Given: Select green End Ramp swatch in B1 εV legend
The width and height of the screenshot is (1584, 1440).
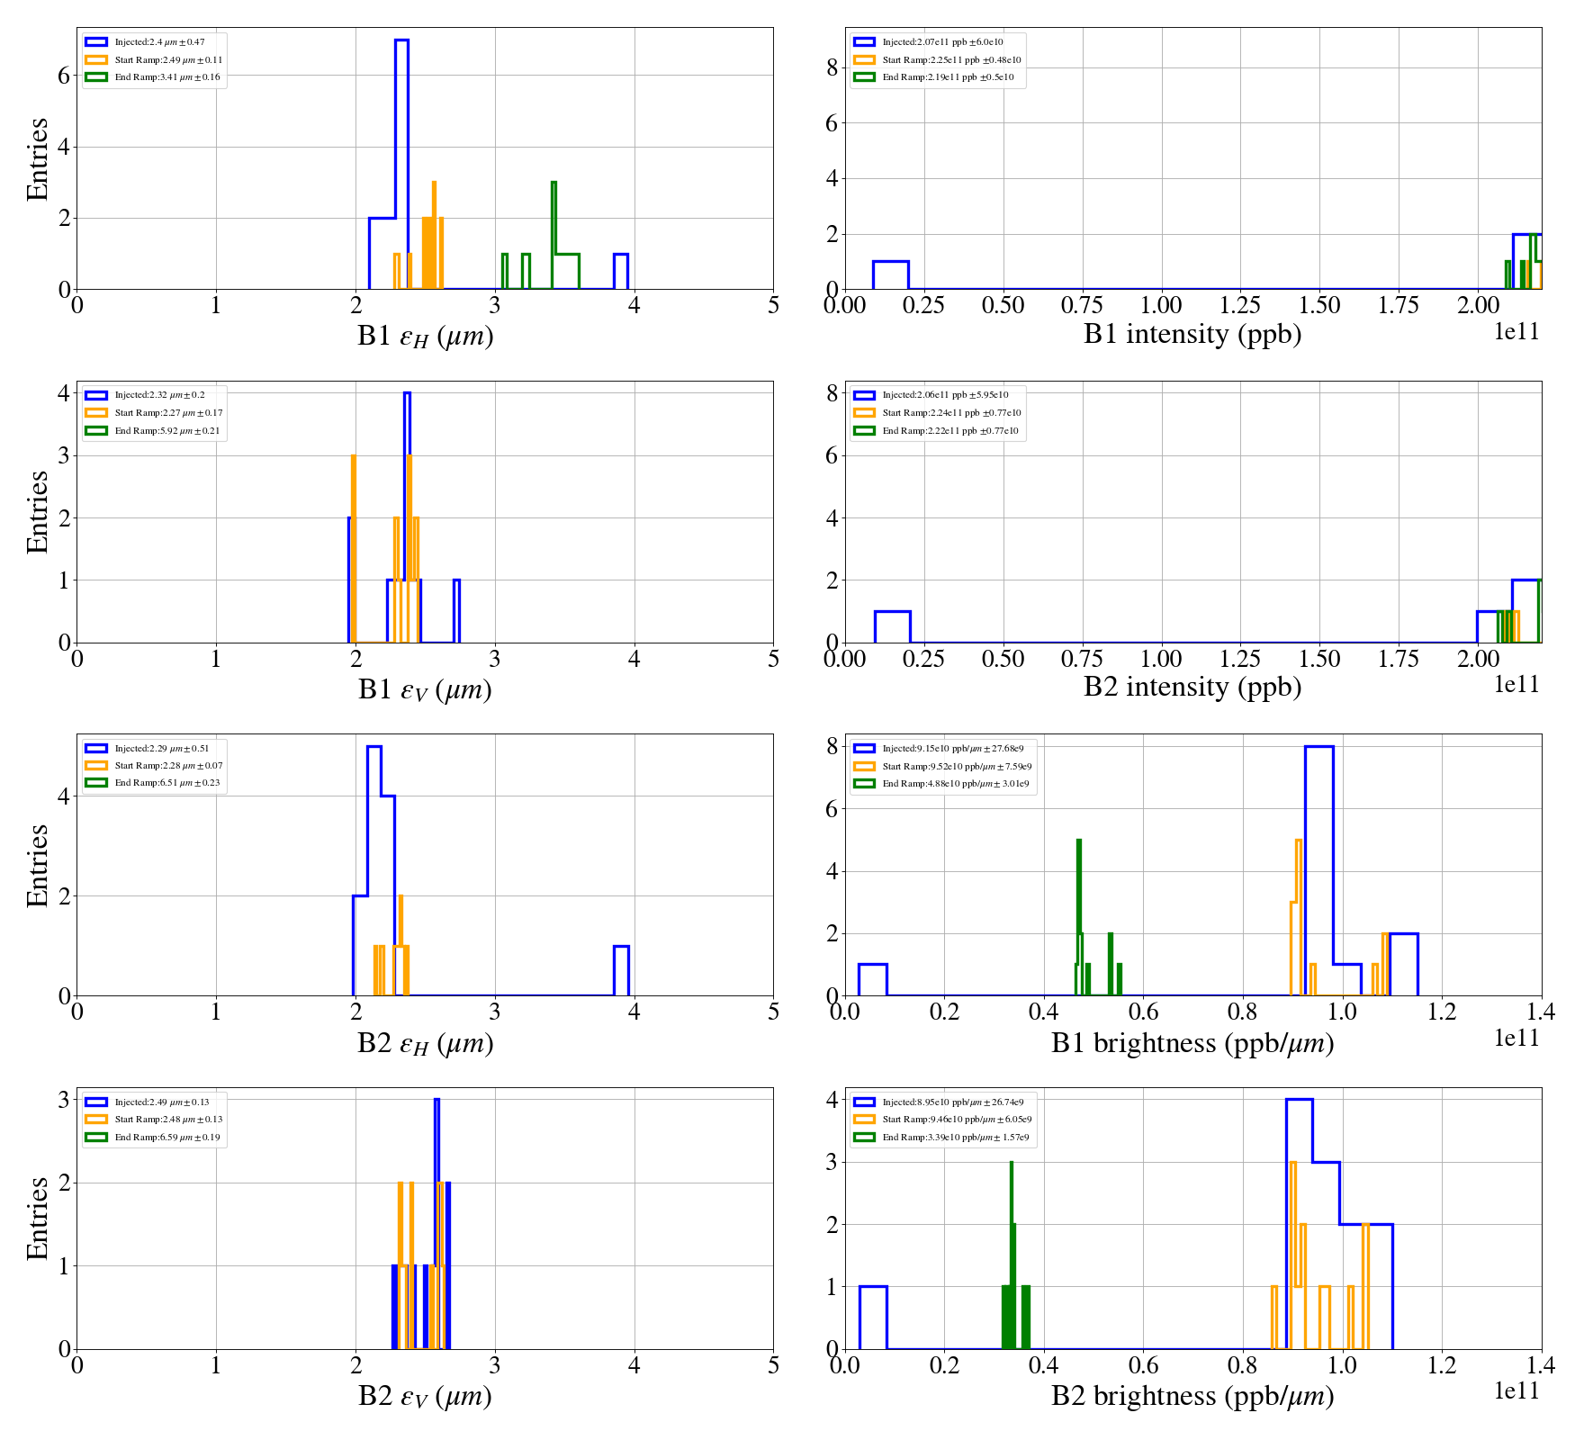Looking at the screenshot, I should click(95, 431).
